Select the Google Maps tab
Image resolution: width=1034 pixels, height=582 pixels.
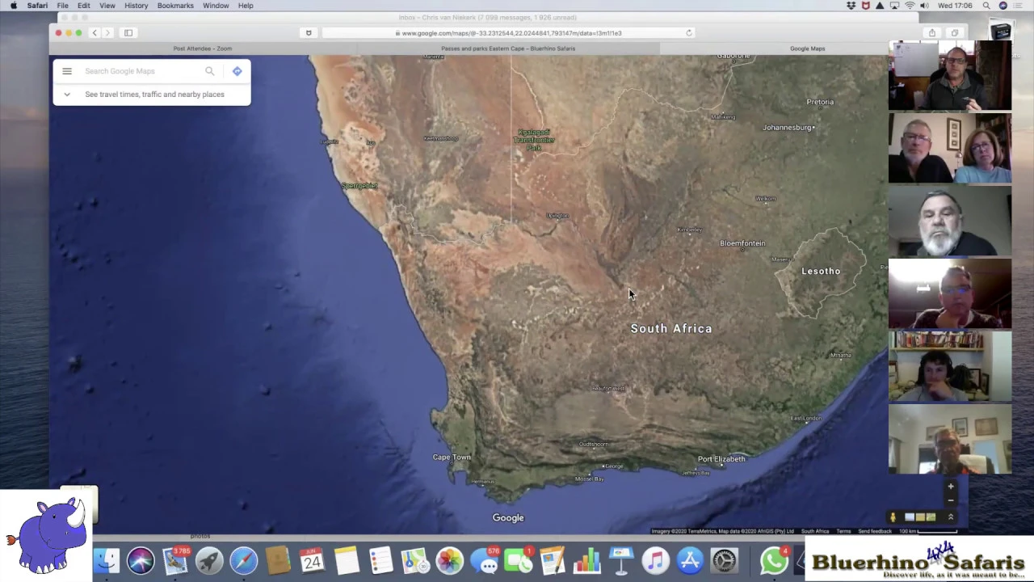pyautogui.click(x=808, y=48)
